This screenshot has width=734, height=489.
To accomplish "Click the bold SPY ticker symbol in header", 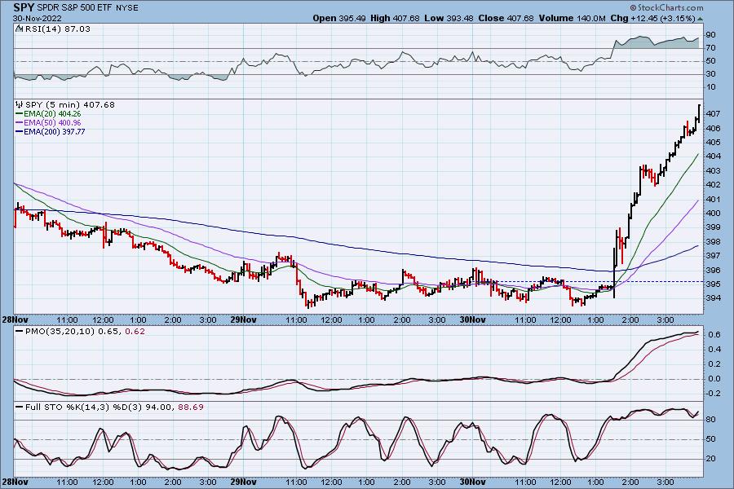I will (24, 7).
